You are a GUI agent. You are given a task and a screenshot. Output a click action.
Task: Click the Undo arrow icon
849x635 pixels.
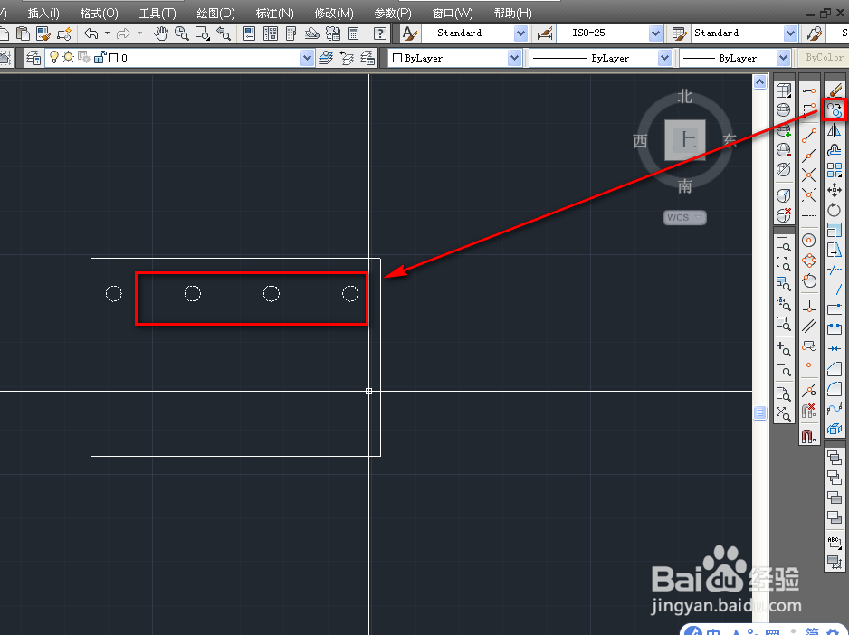tap(91, 33)
